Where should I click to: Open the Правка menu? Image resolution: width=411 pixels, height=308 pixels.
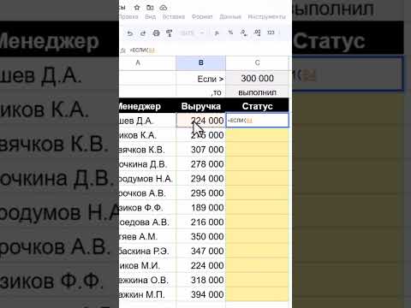pyautogui.click(x=128, y=17)
